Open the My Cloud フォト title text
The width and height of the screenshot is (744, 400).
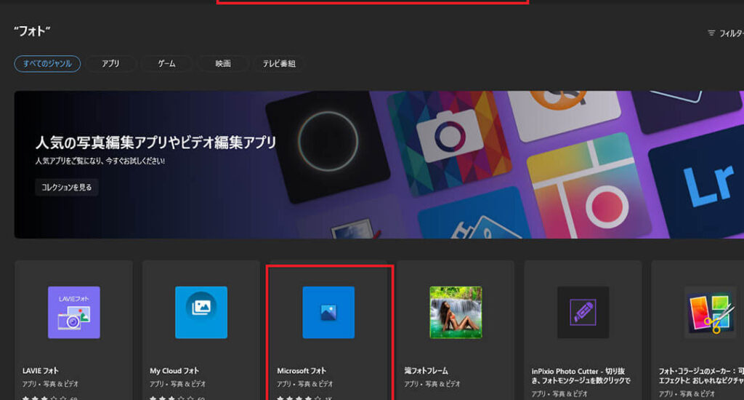click(175, 371)
